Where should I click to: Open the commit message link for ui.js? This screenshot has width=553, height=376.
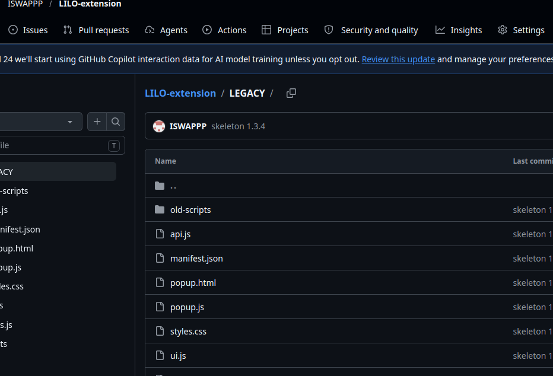click(x=533, y=356)
